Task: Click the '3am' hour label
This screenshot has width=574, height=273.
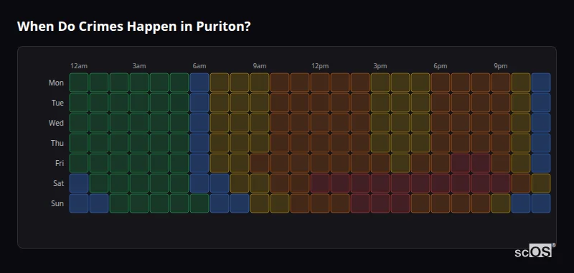Action: tap(139, 66)
